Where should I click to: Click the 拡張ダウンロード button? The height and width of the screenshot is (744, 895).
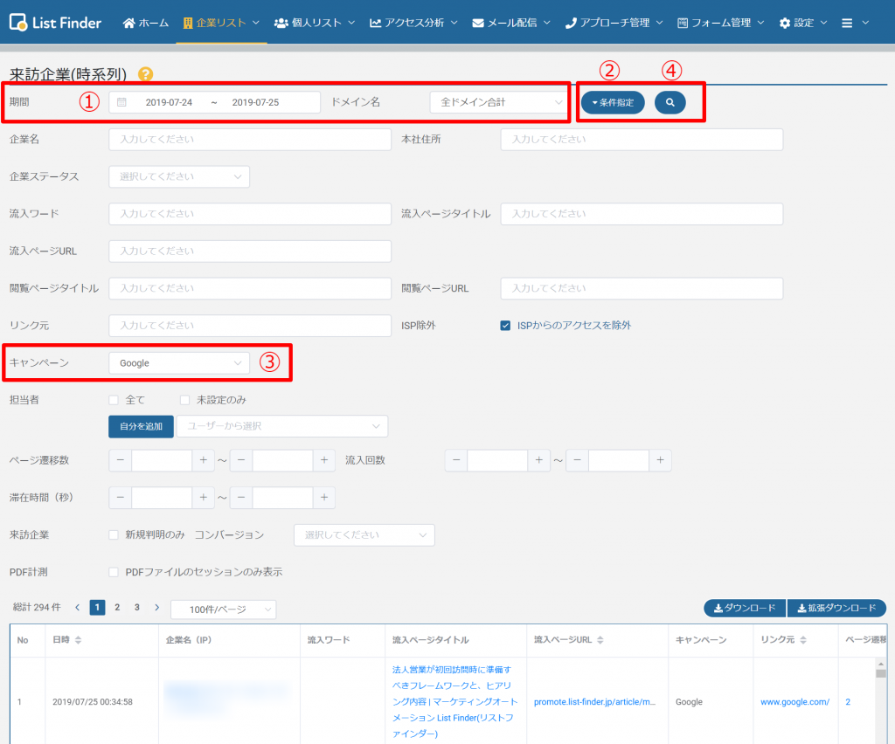pos(836,608)
